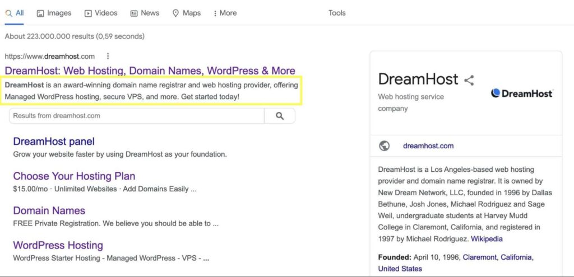Click 'FREE Private Registration' snippet text
Image resolution: width=574 pixels, height=277 pixels.
pyautogui.click(x=115, y=223)
